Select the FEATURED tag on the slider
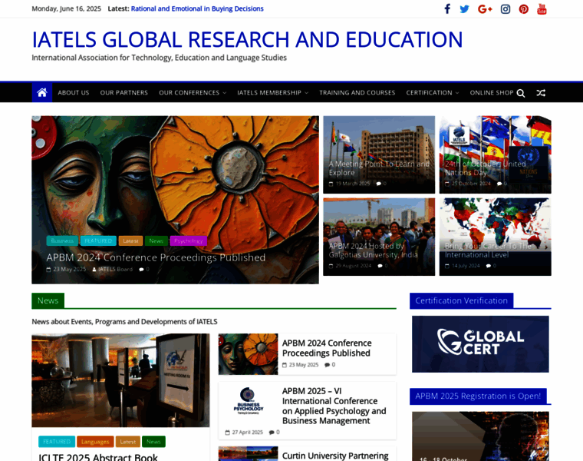 [98, 241]
